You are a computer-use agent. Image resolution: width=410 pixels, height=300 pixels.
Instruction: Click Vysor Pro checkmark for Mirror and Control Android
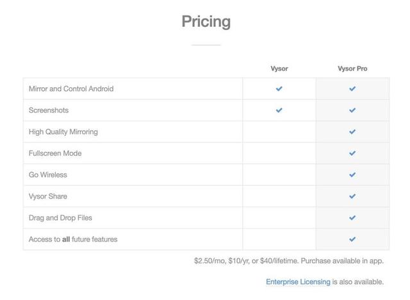pos(352,89)
